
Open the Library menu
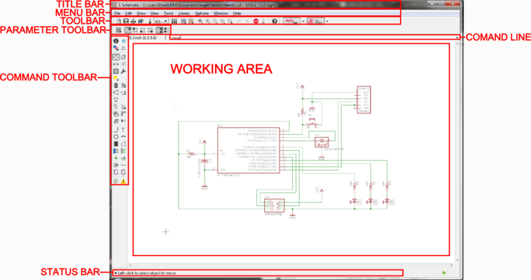(x=184, y=13)
